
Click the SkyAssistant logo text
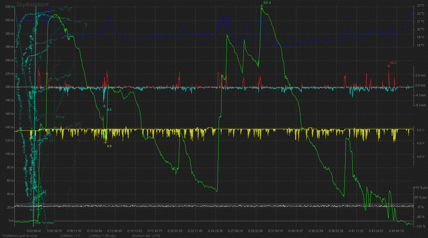point(32,4)
